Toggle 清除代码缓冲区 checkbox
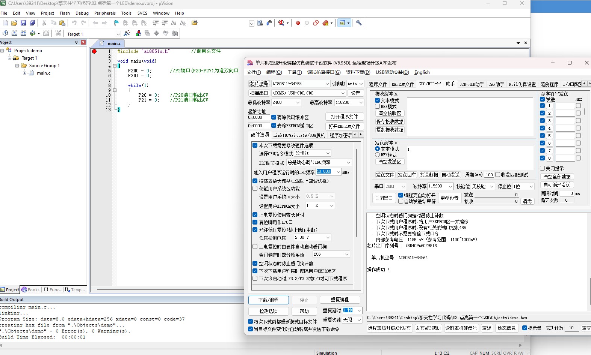The height and width of the screenshot is (355, 591). click(274, 117)
